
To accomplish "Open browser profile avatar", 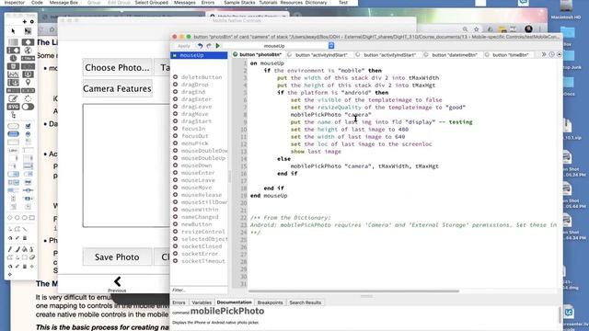I will click(528, 29).
